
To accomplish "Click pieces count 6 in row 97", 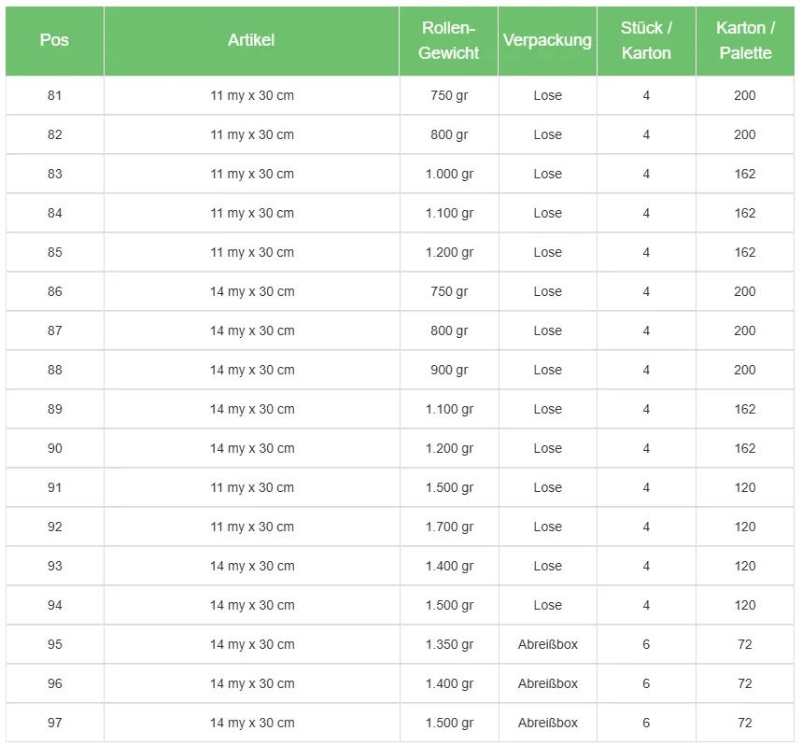I will (x=646, y=723).
